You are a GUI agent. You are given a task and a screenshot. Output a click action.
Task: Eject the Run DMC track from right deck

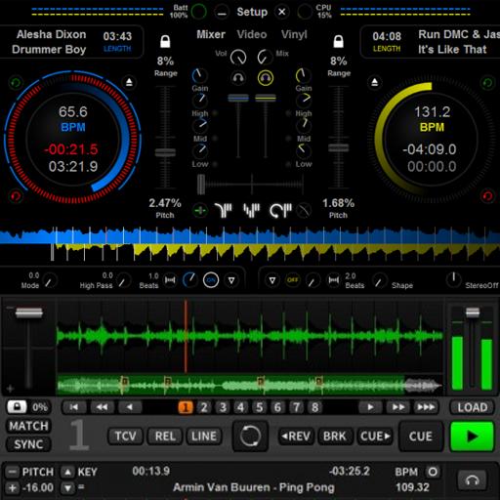click(375, 82)
